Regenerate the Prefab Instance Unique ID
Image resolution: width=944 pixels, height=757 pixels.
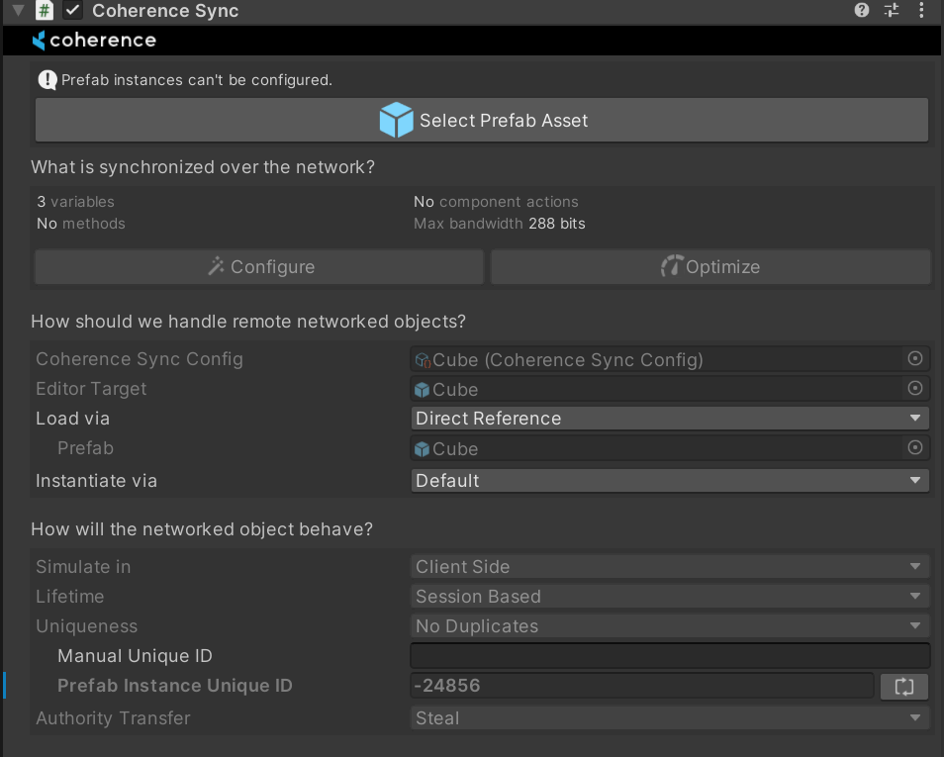[903, 686]
